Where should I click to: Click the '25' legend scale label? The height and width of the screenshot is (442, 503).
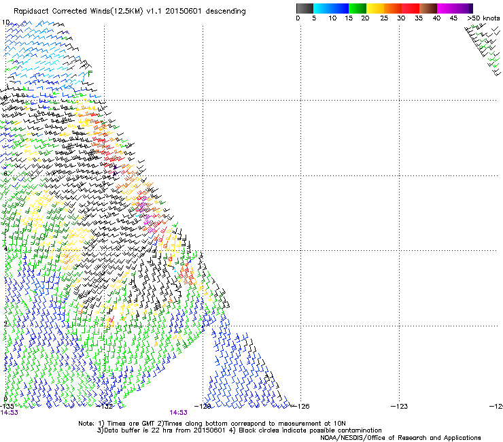(384, 18)
